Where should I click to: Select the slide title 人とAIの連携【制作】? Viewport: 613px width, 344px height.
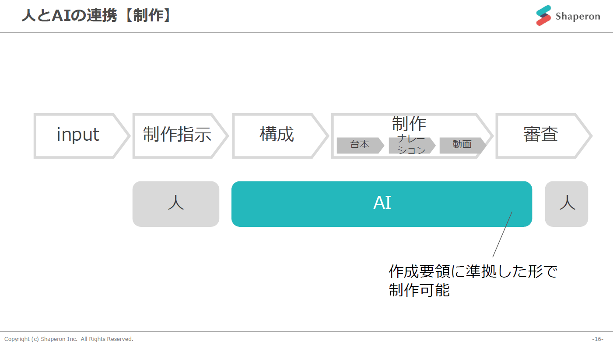point(97,16)
